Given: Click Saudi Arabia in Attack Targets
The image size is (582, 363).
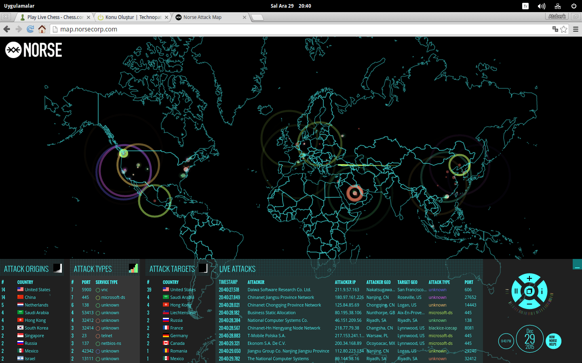Looking at the screenshot, I should [182, 297].
